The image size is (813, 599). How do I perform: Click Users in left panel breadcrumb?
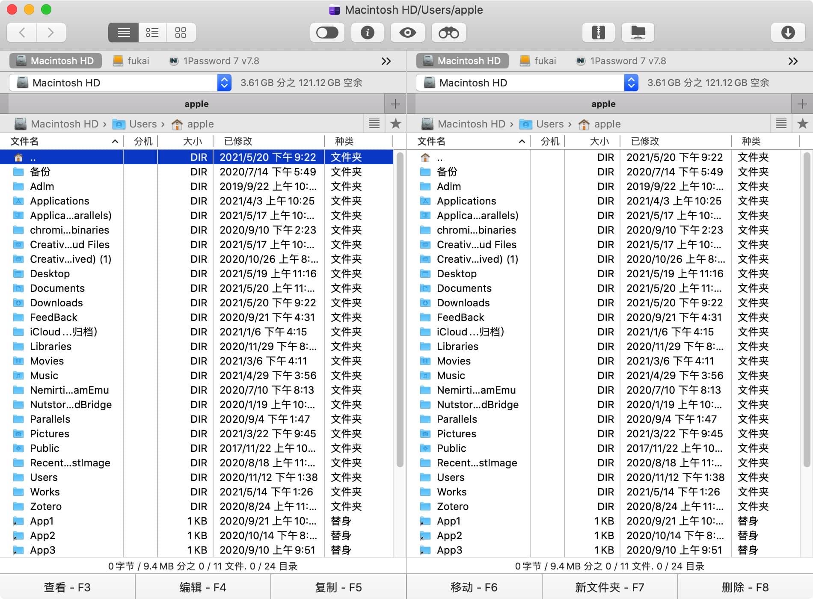(x=135, y=124)
